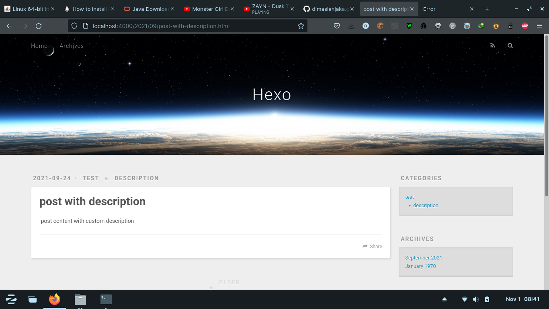Open the Terminal from taskbar
549x309 pixels.
pyautogui.click(x=106, y=299)
